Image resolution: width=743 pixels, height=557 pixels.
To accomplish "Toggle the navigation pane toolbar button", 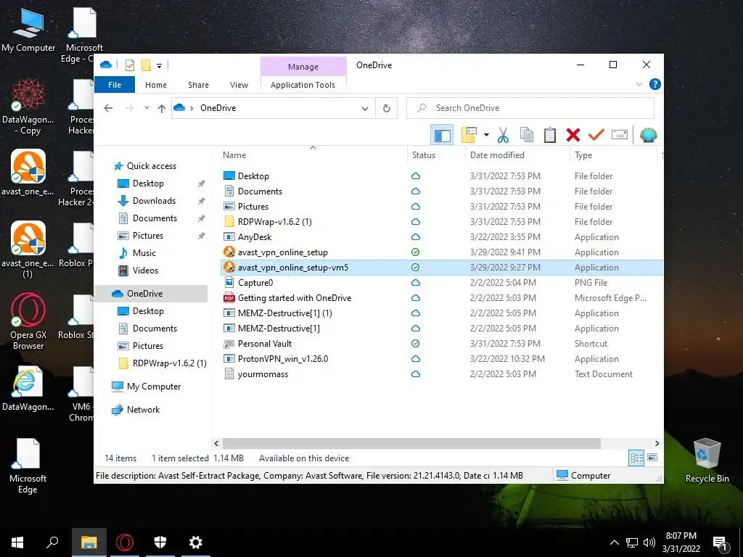I will pyautogui.click(x=442, y=135).
